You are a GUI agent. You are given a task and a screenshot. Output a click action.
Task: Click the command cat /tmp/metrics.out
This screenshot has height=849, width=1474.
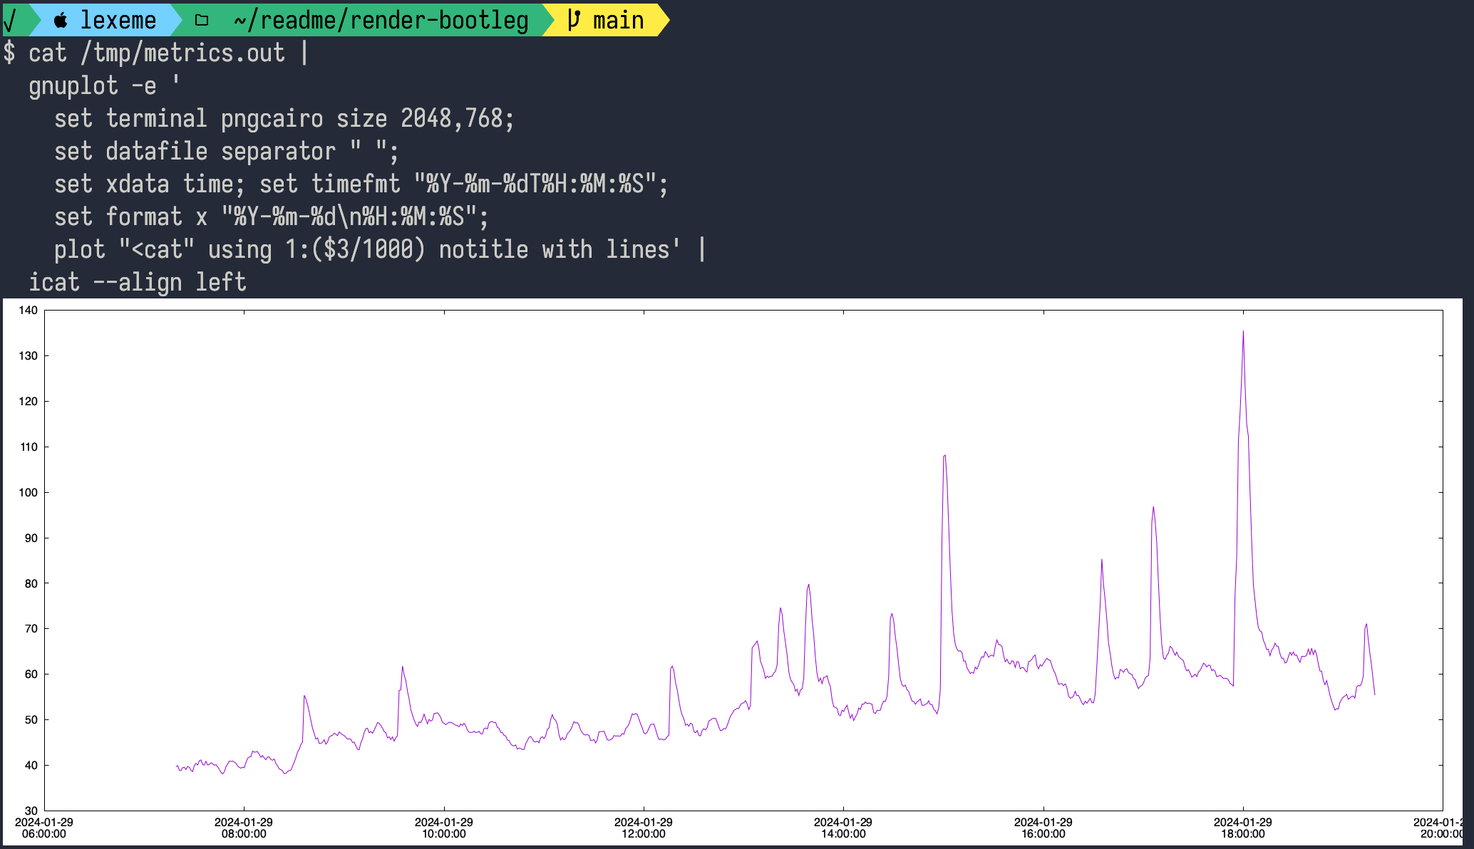click(157, 53)
